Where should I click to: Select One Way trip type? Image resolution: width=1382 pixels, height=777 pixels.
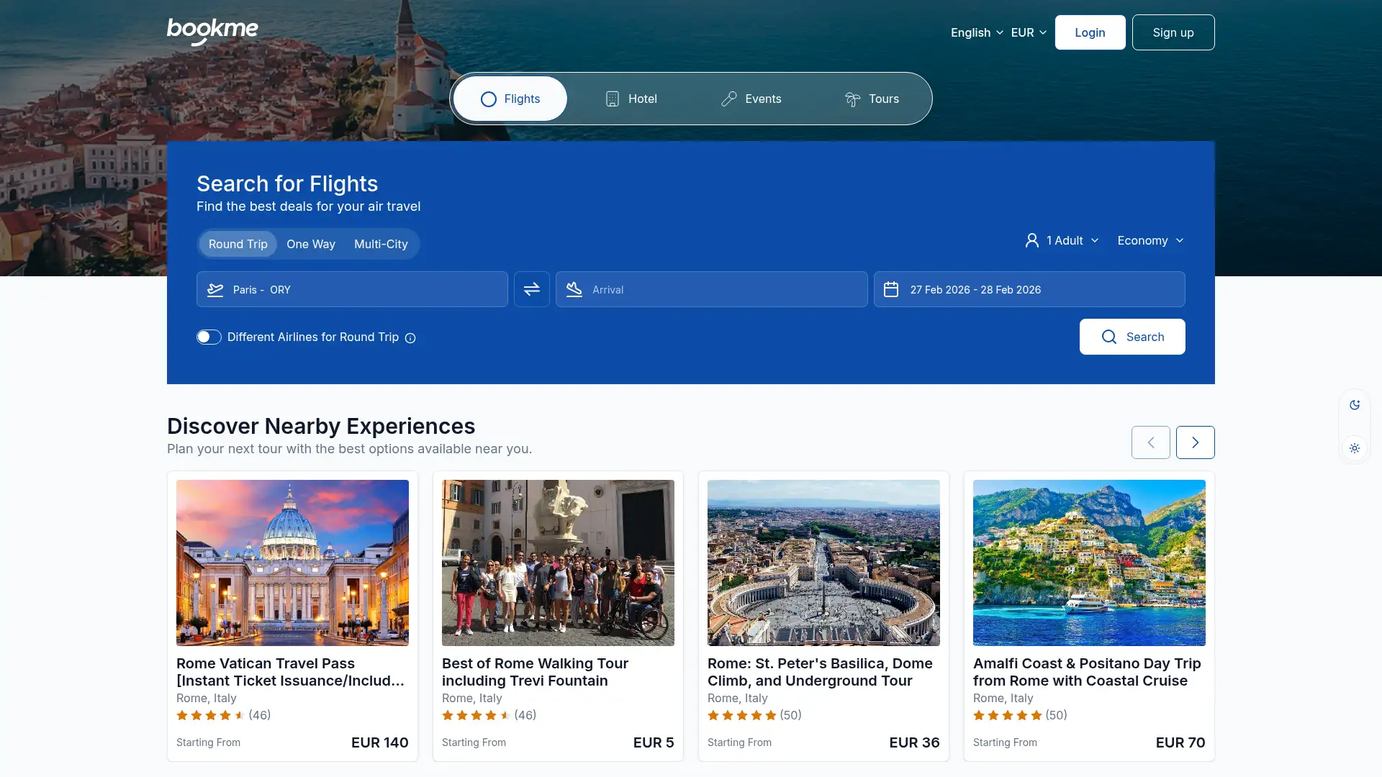[311, 244]
